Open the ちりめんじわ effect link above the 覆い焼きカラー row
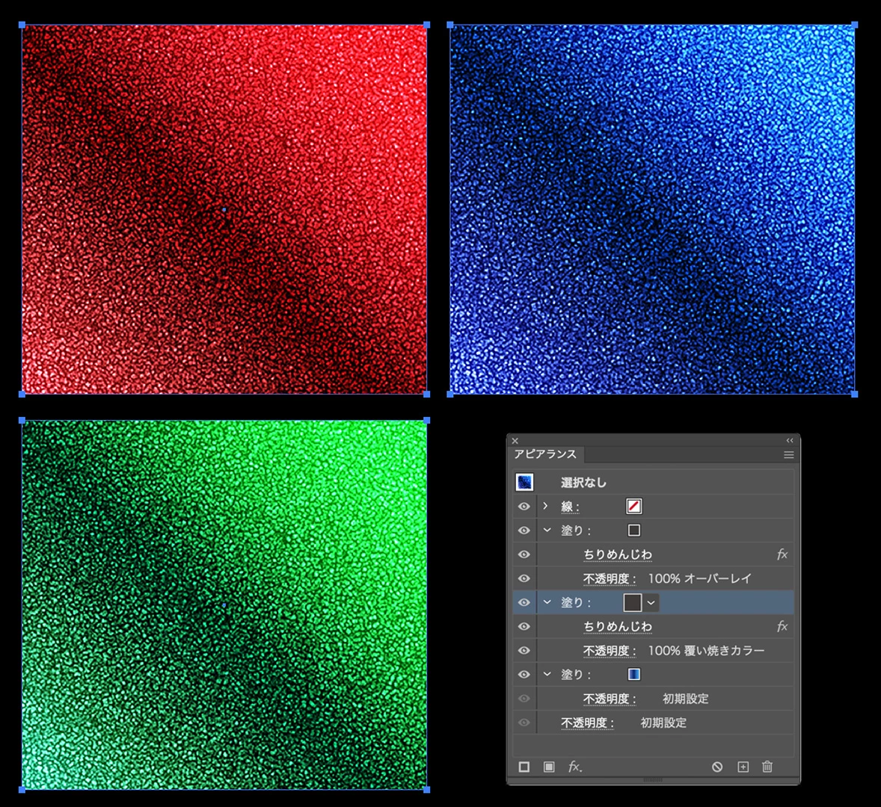 click(618, 626)
